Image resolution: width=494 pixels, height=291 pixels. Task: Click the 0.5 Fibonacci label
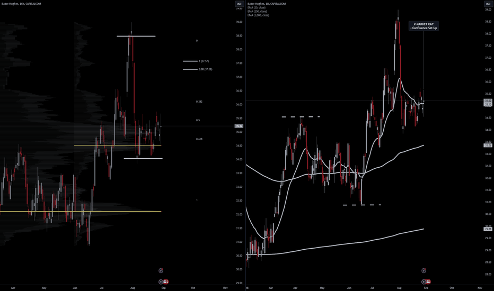click(198, 120)
